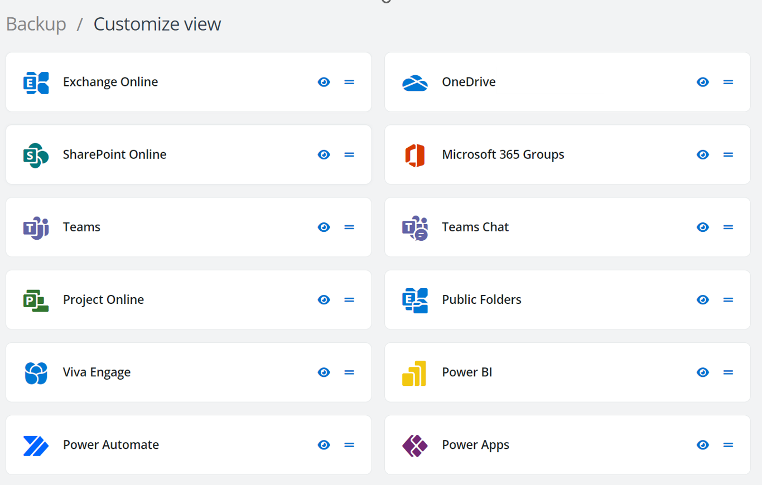Click the Power BI icon

414,373
